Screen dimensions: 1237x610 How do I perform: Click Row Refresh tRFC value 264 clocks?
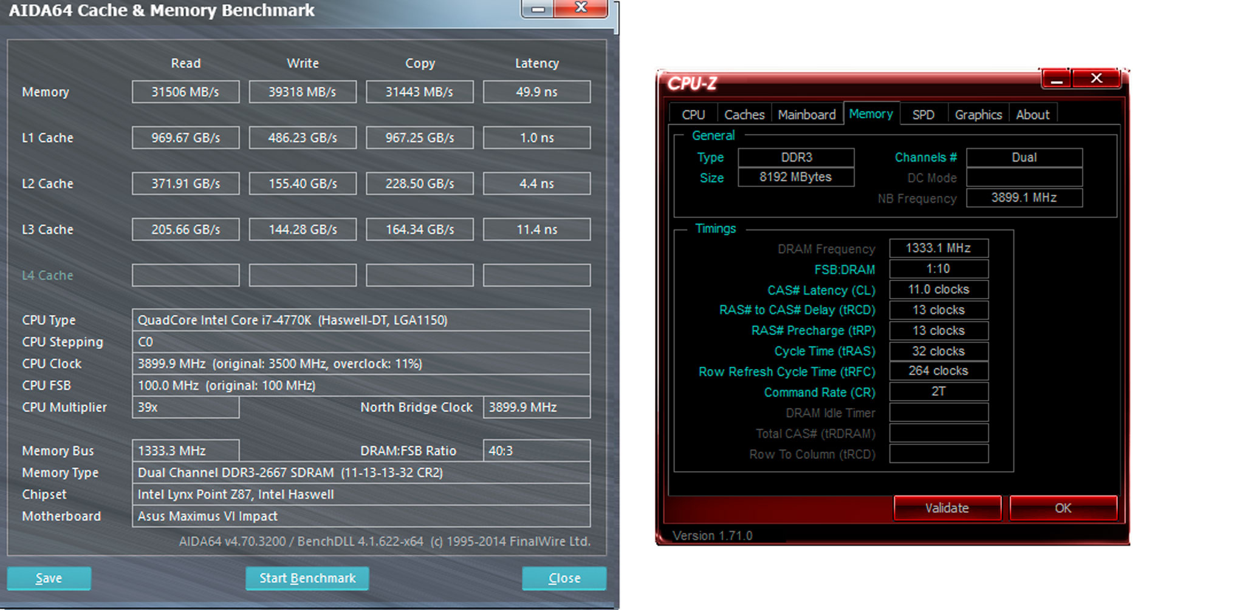(x=939, y=371)
